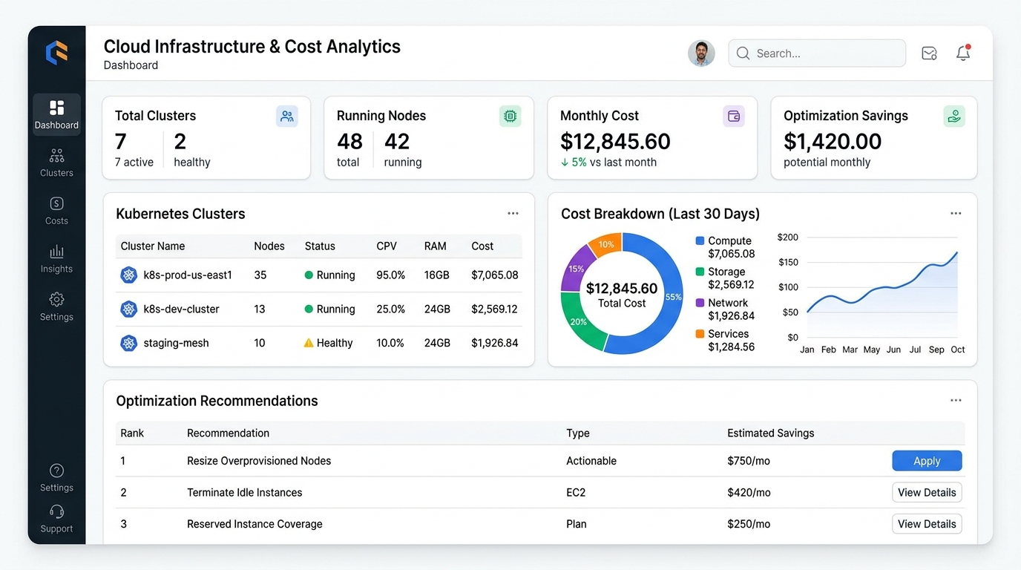Click the Running Nodes chip icon
Viewport: 1021px width, 570px height.
point(510,117)
